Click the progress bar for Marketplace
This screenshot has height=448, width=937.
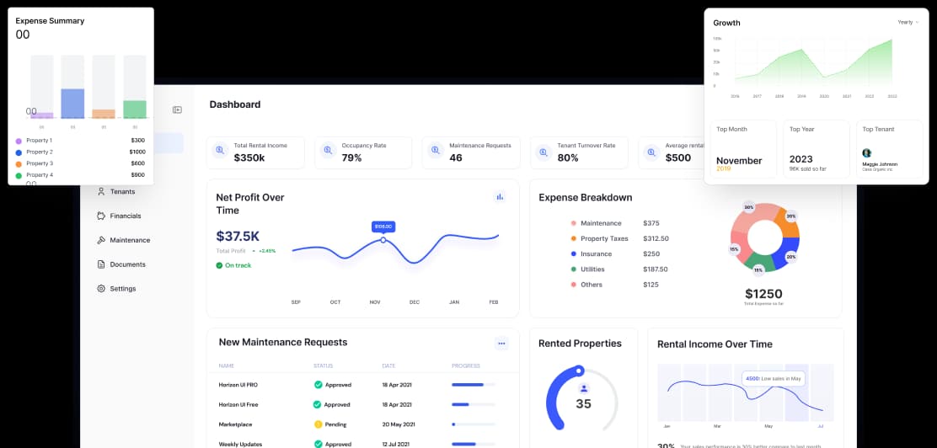[474, 424]
